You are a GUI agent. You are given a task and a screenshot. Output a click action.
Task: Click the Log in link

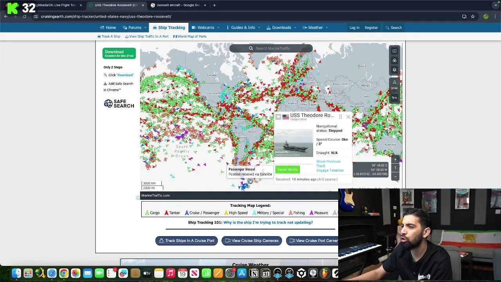pos(355,27)
